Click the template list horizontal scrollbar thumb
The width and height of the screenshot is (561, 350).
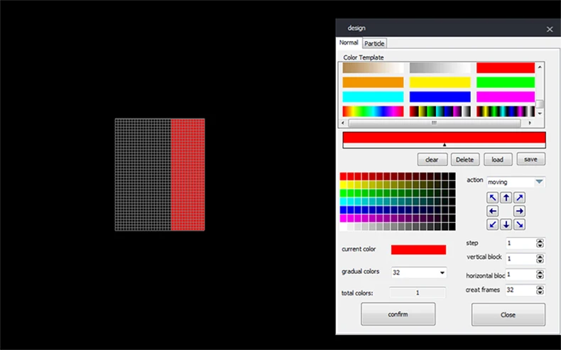(x=434, y=123)
